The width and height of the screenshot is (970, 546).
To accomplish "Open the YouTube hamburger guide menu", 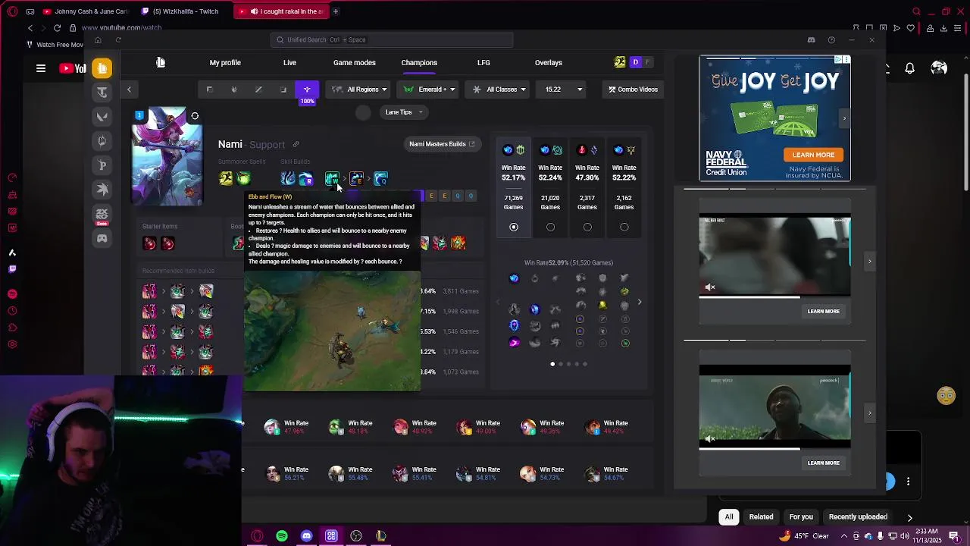I will 41,68.
